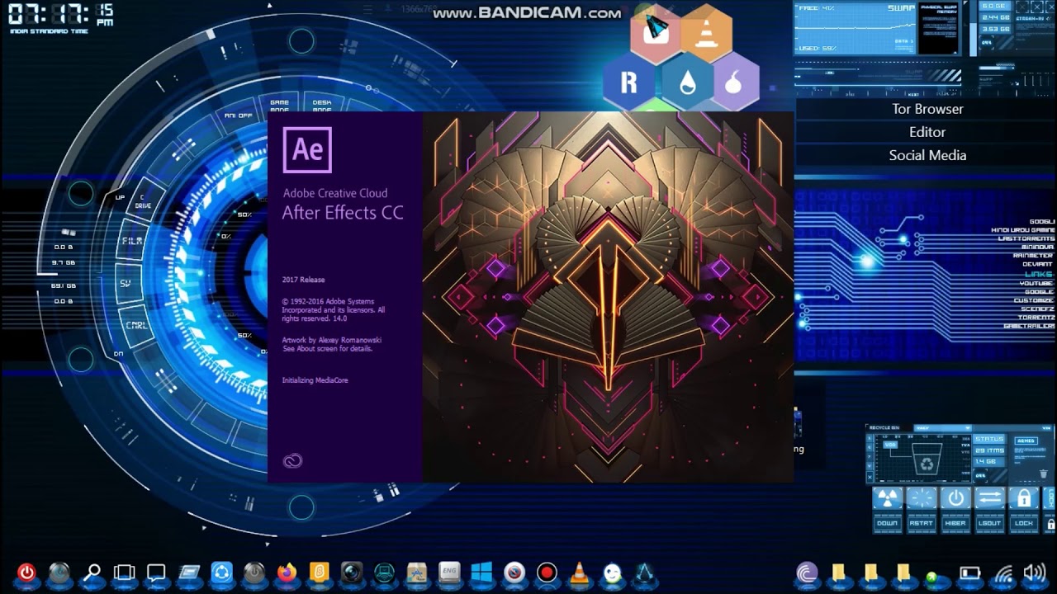Click the speaker volume icon

pyautogui.click(x=1034, y=573)
